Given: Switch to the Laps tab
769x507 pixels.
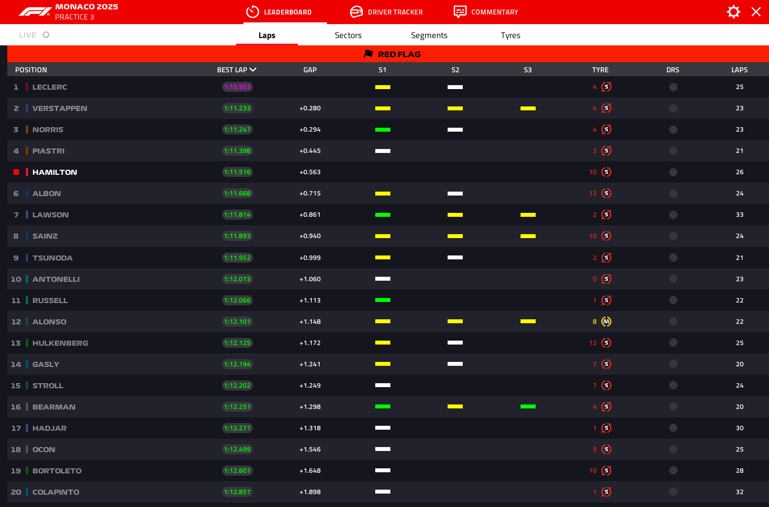Looking at the screenshot, I should pyautogui.click(x=267, y=35).
